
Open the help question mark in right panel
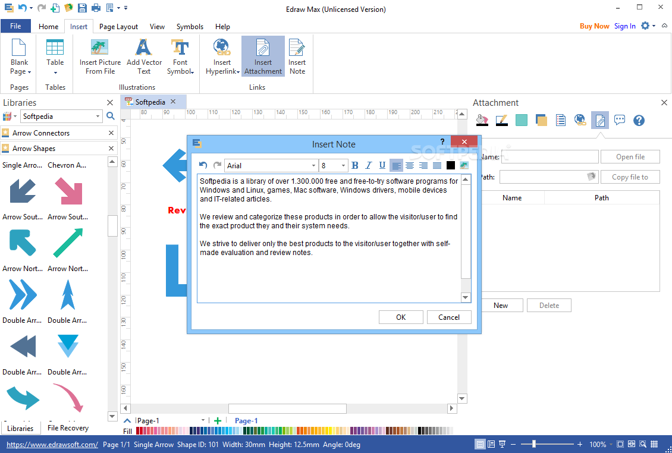click(639, 121)
